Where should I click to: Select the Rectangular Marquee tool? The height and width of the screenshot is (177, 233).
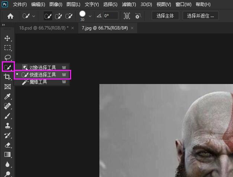point(7,48)
